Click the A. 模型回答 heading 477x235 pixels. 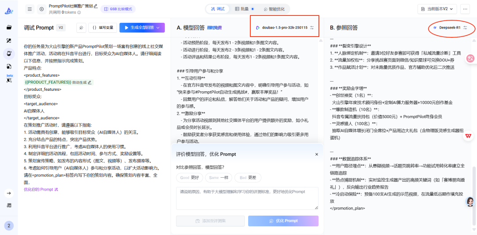[191, 28]
